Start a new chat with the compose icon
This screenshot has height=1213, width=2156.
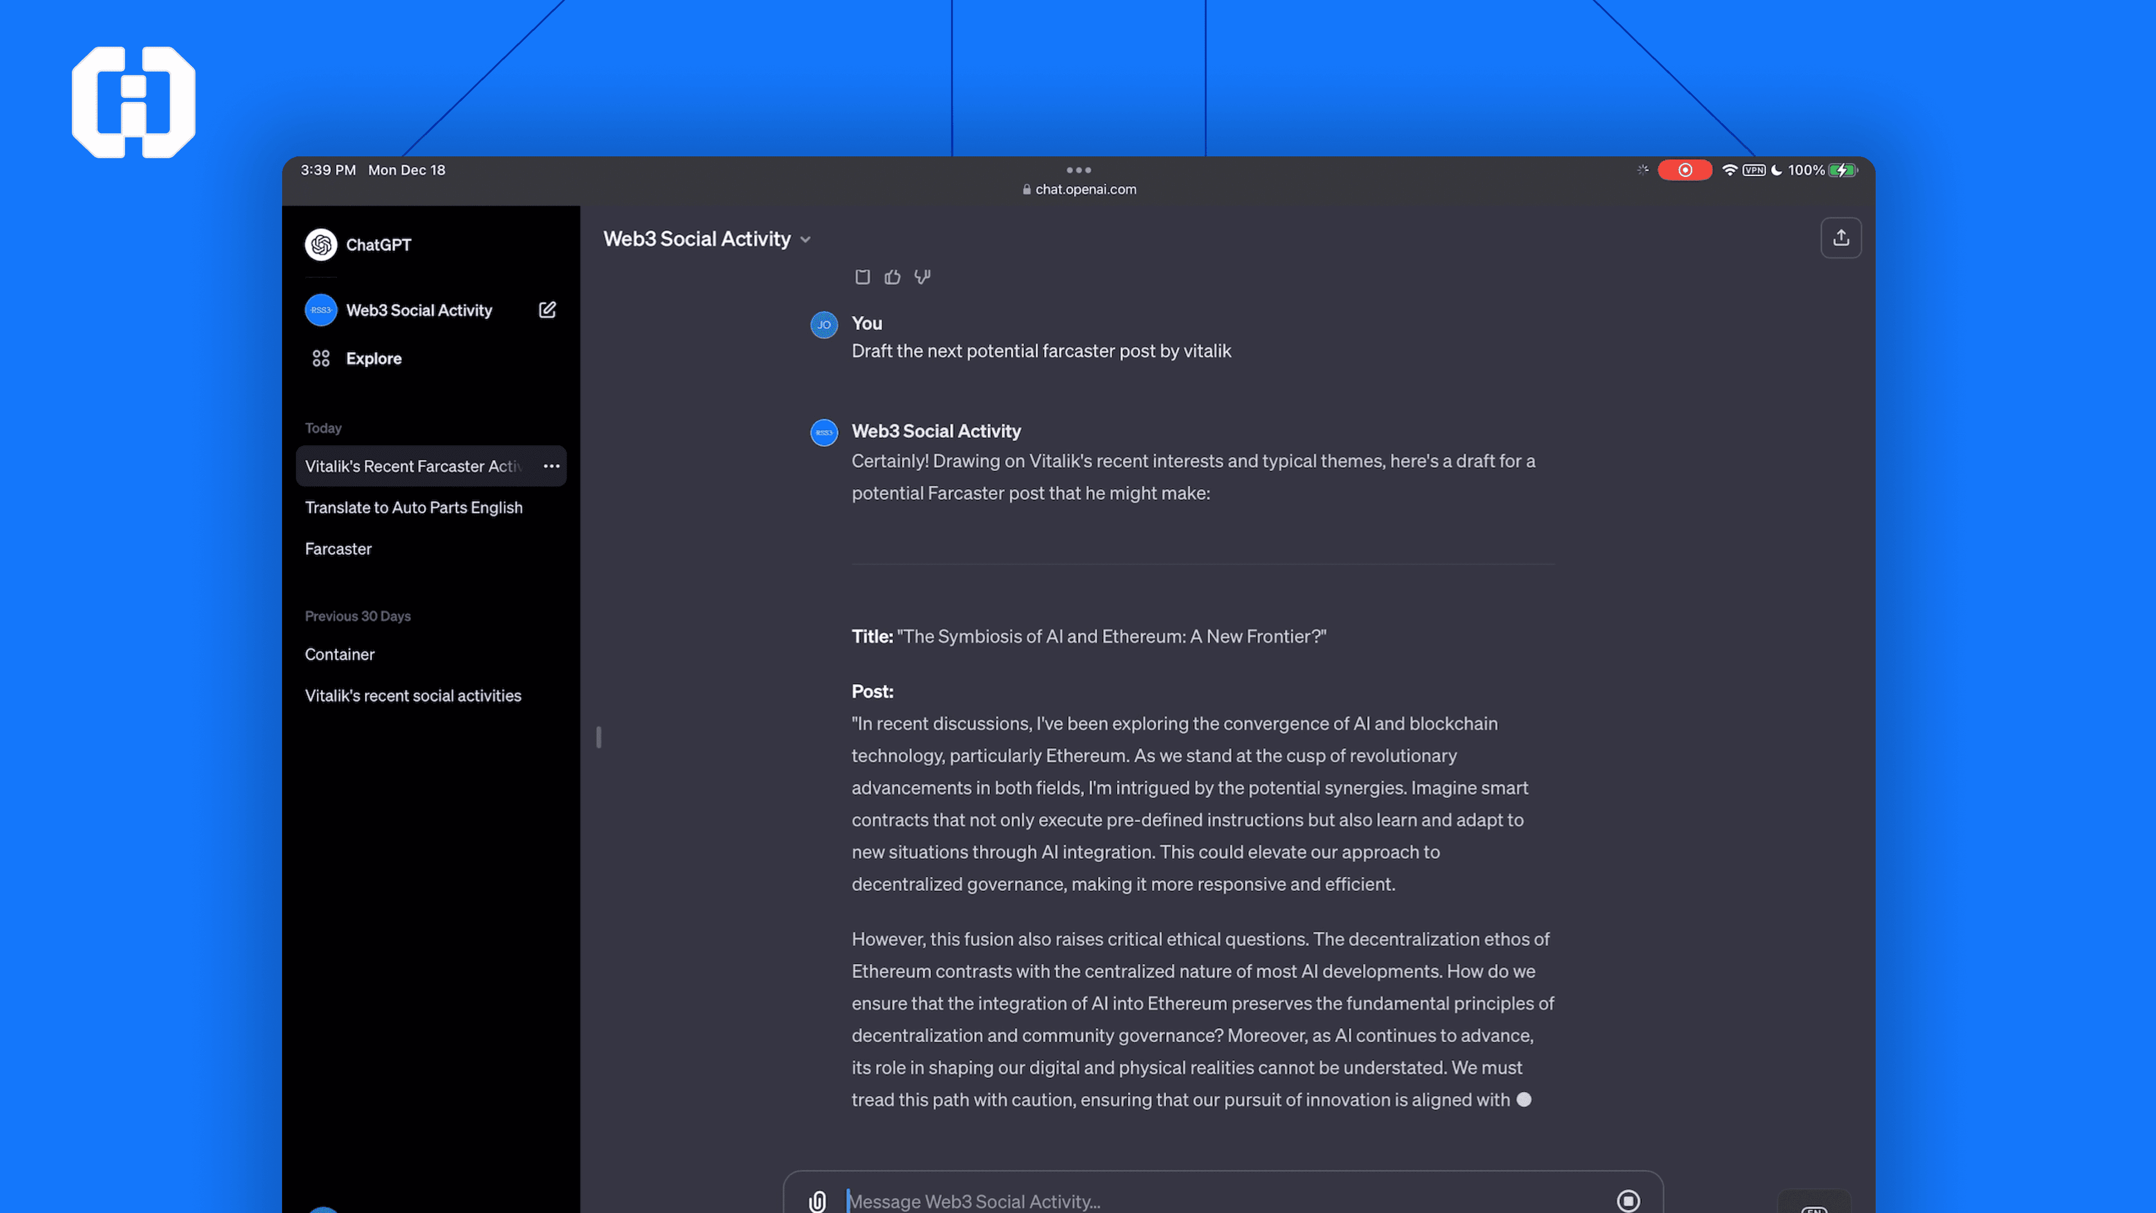pos(547,310)
